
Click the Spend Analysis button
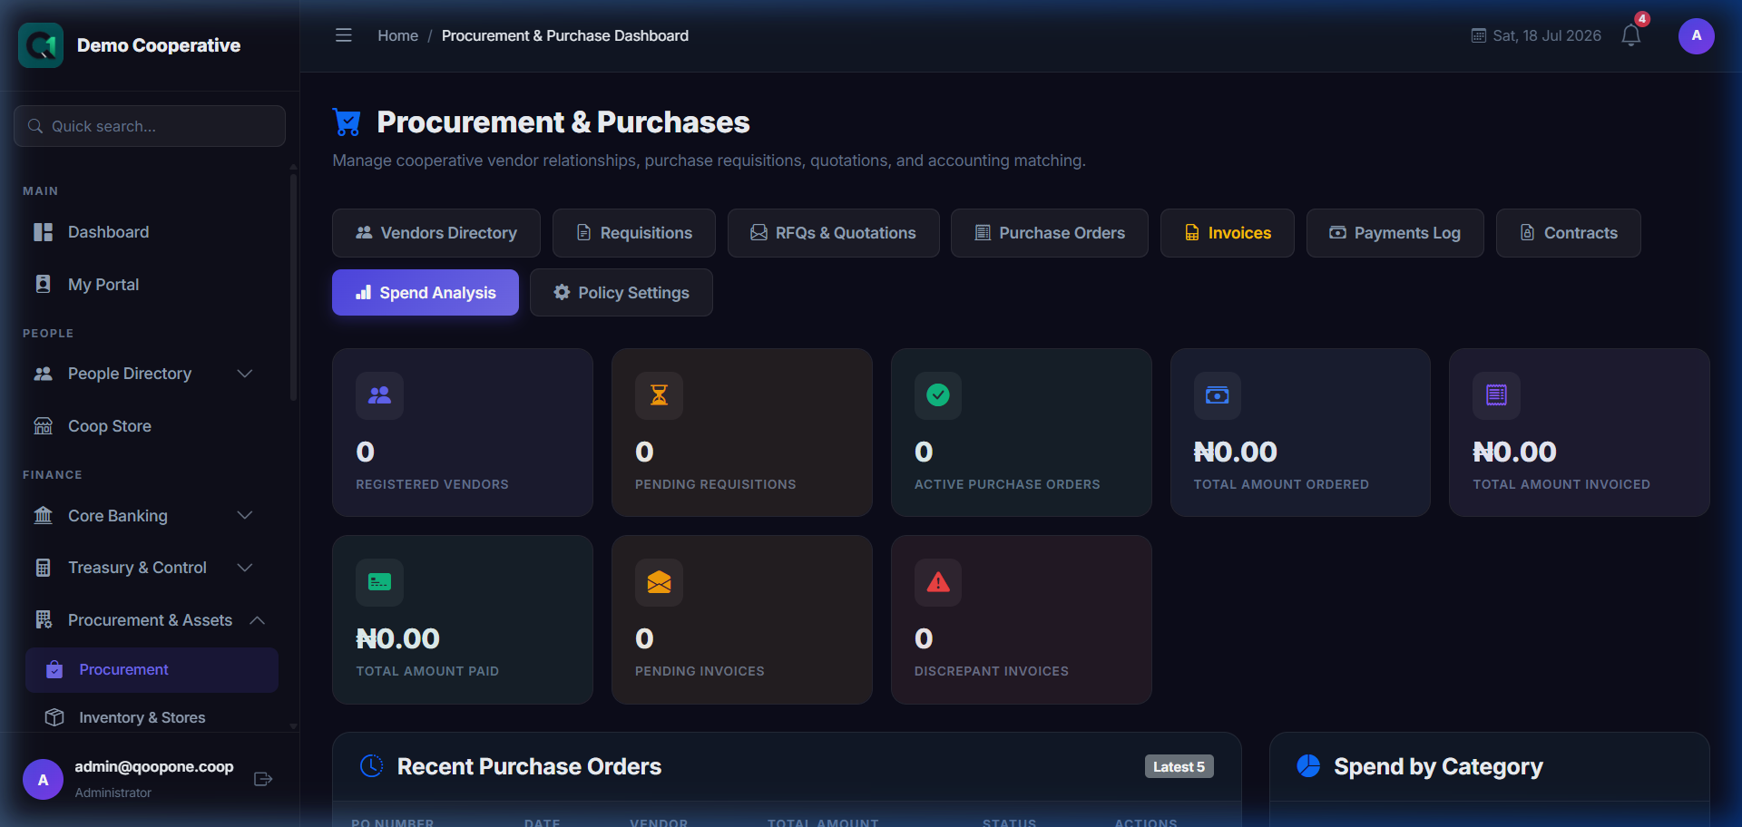click(426, 293)
